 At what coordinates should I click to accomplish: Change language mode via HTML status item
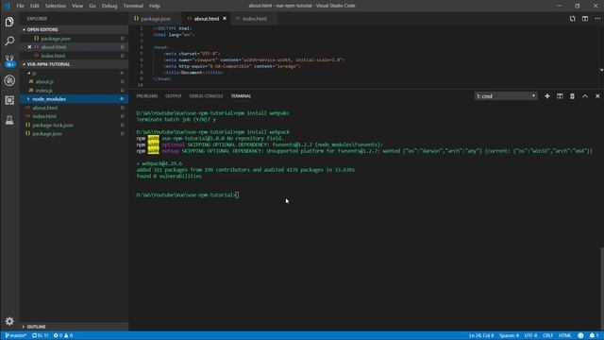pyautogui.click(x=564, y=335)
